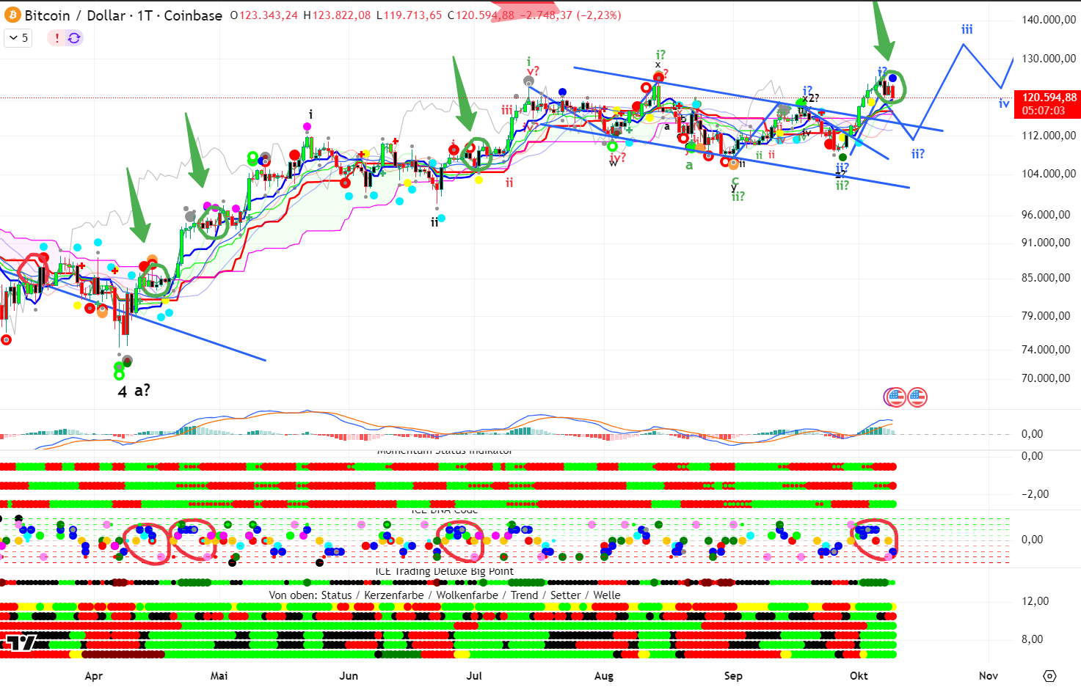The height and width of the screenshot is (687, 1081).
Task: Click the blue 'iii' projected wave label
Action: (967, 29)
